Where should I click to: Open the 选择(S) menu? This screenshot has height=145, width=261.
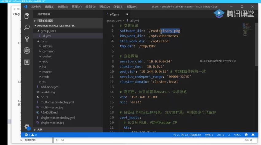[x=63, y=7]
